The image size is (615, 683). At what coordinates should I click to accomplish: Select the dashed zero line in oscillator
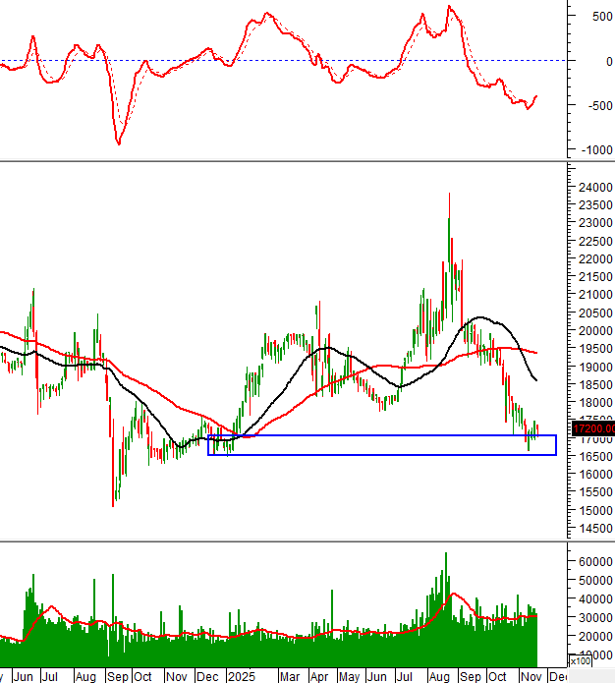pyautogui.click(x=295, y=61)
